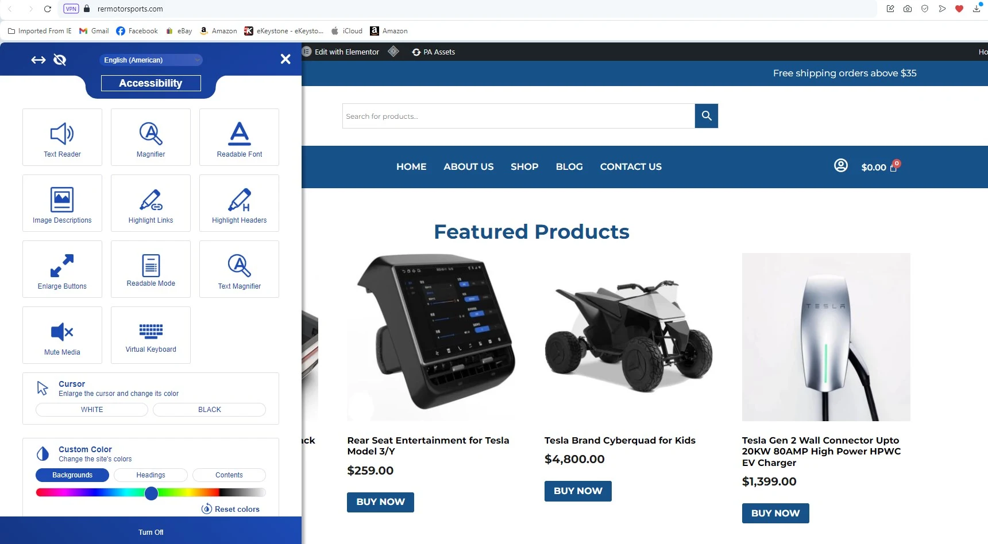Screen dimensions: 988x544
Task: Toggle Highlight Links
Action: pyautogui.click(x=150, y=203)
